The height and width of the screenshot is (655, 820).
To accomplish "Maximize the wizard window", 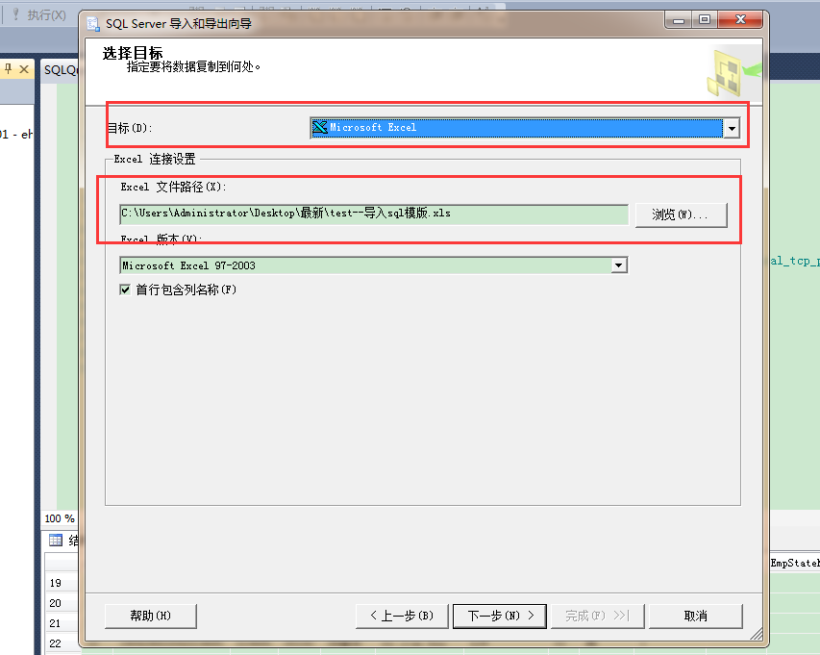I will [x=705, y=20].
